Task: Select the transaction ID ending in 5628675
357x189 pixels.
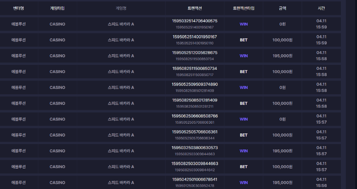Action: click(195, 52)
